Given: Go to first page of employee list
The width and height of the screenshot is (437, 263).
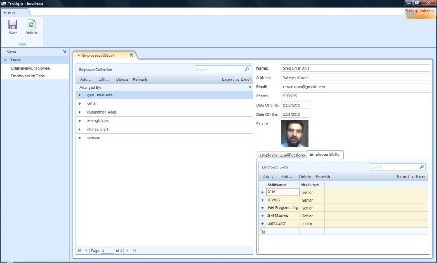Looking at the screenshot, I should point(79,251).
